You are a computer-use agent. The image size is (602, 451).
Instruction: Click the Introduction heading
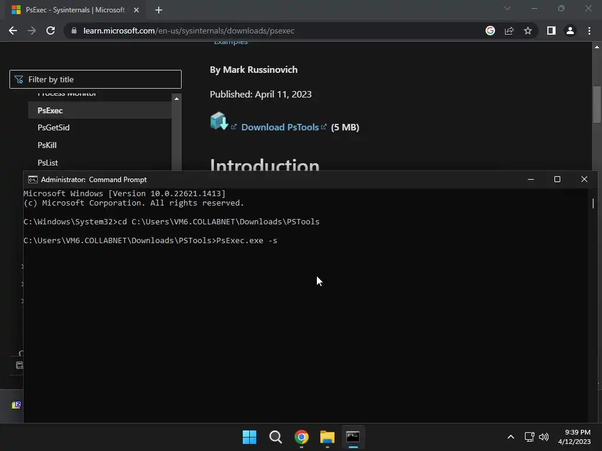point(265,164)
